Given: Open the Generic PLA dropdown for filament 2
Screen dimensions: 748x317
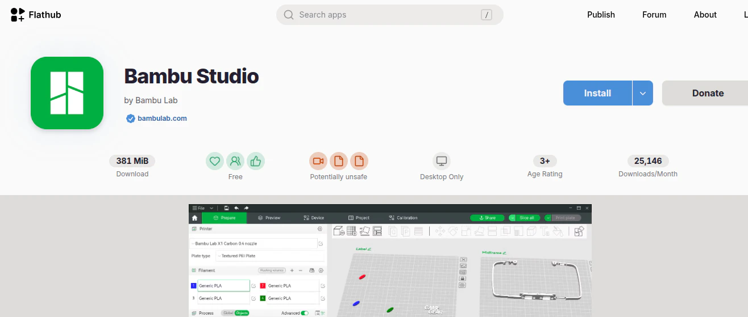Looking at the screenshot, I should [293, 286].
